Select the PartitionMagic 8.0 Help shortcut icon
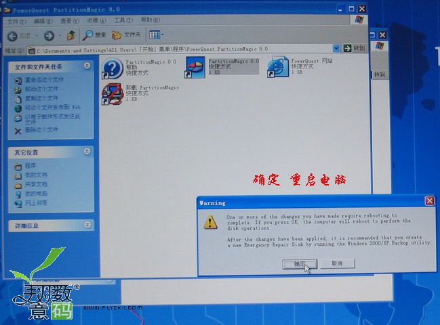 pyautogui.click(x=113, y=68)
